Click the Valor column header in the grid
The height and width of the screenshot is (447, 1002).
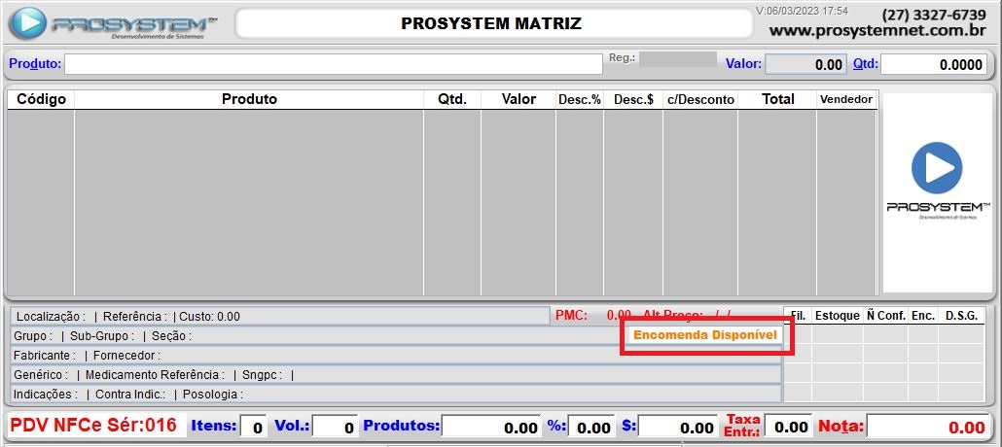[519, 100]
